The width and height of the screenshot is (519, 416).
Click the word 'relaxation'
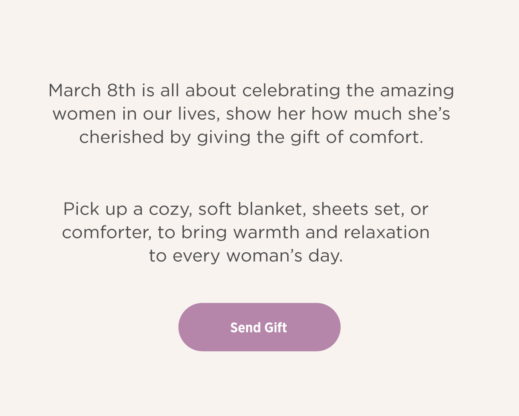[387, 233]
